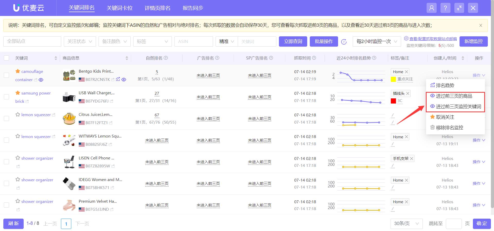Click 自然排名 info question icon
The width and height of the screenshot is (494, 231).
tap(166, 58)
